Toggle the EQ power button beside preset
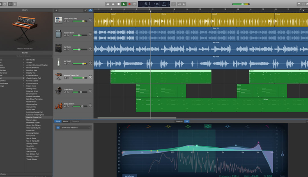The image size is (308, 177). 58,128
